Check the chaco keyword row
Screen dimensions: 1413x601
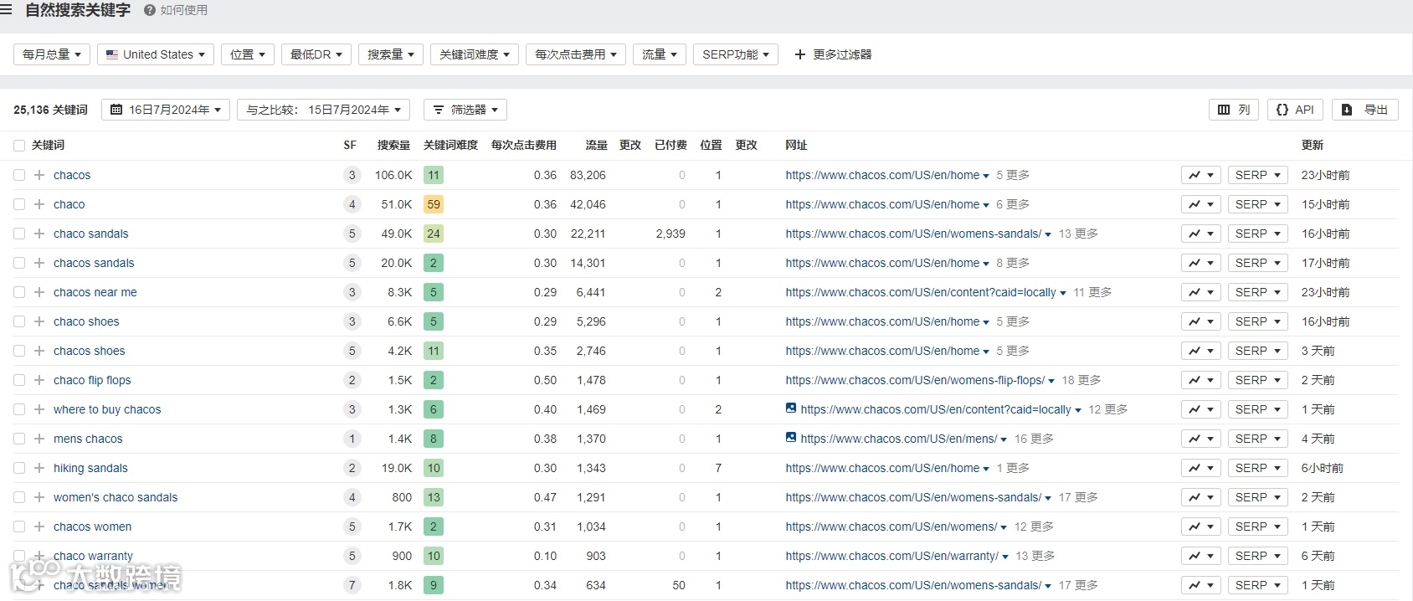click(19, 204)
